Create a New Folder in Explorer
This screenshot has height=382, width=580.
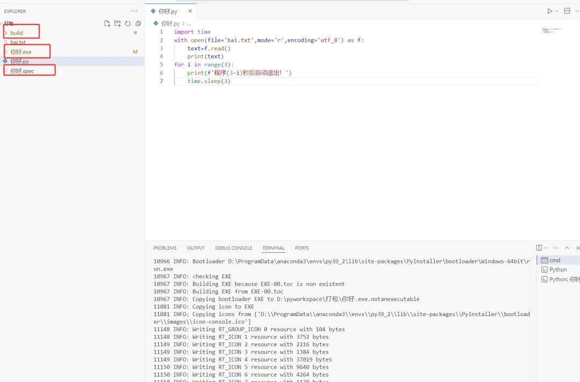coord(118,24)
